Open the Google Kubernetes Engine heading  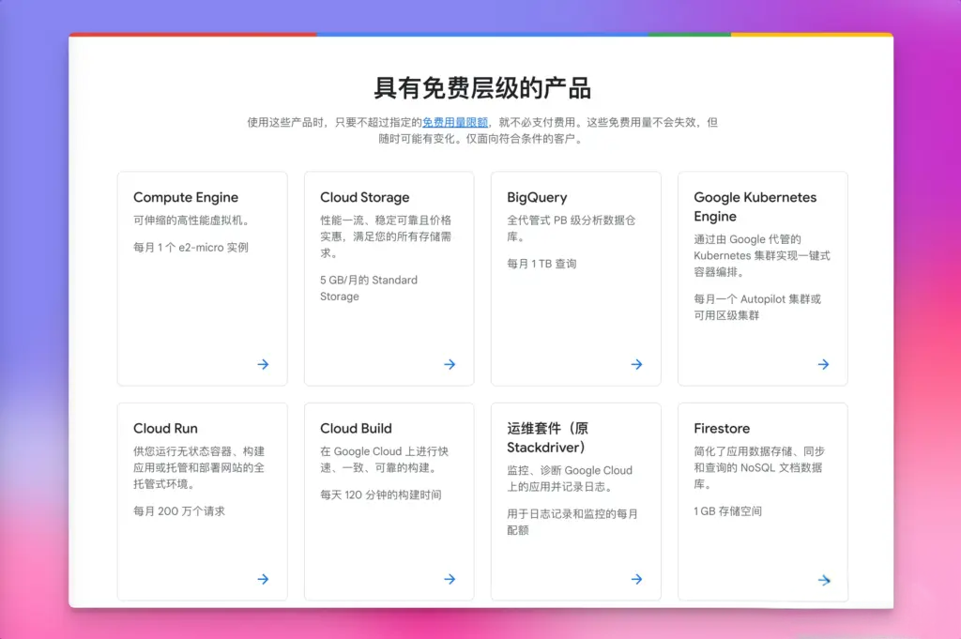[x=755, y=206]
